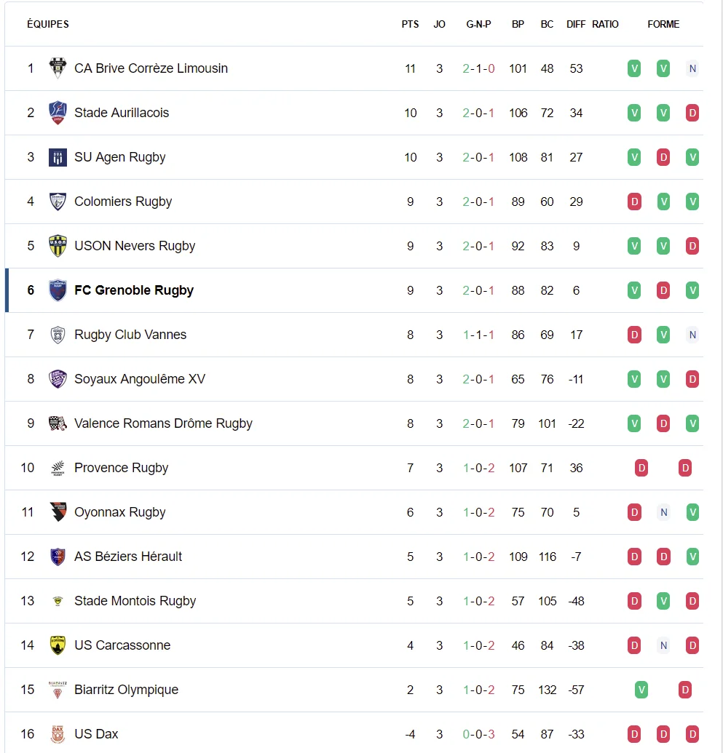
Task: Click the G-N-P column header
Action: coord(478,24)
